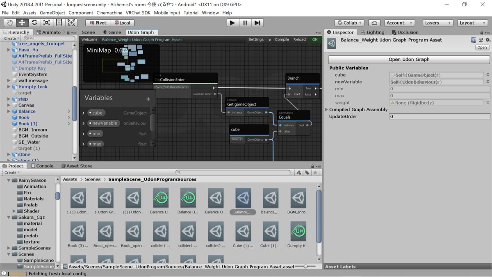Switch to the Game tab

click(112, 32)
